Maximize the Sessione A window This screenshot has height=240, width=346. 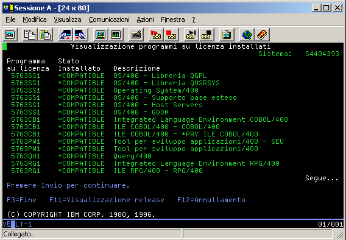point(327,8)
